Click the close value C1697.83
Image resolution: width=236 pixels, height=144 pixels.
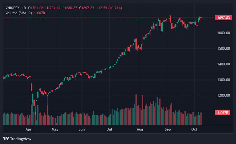pyautogui.click(x=87, y=8)
